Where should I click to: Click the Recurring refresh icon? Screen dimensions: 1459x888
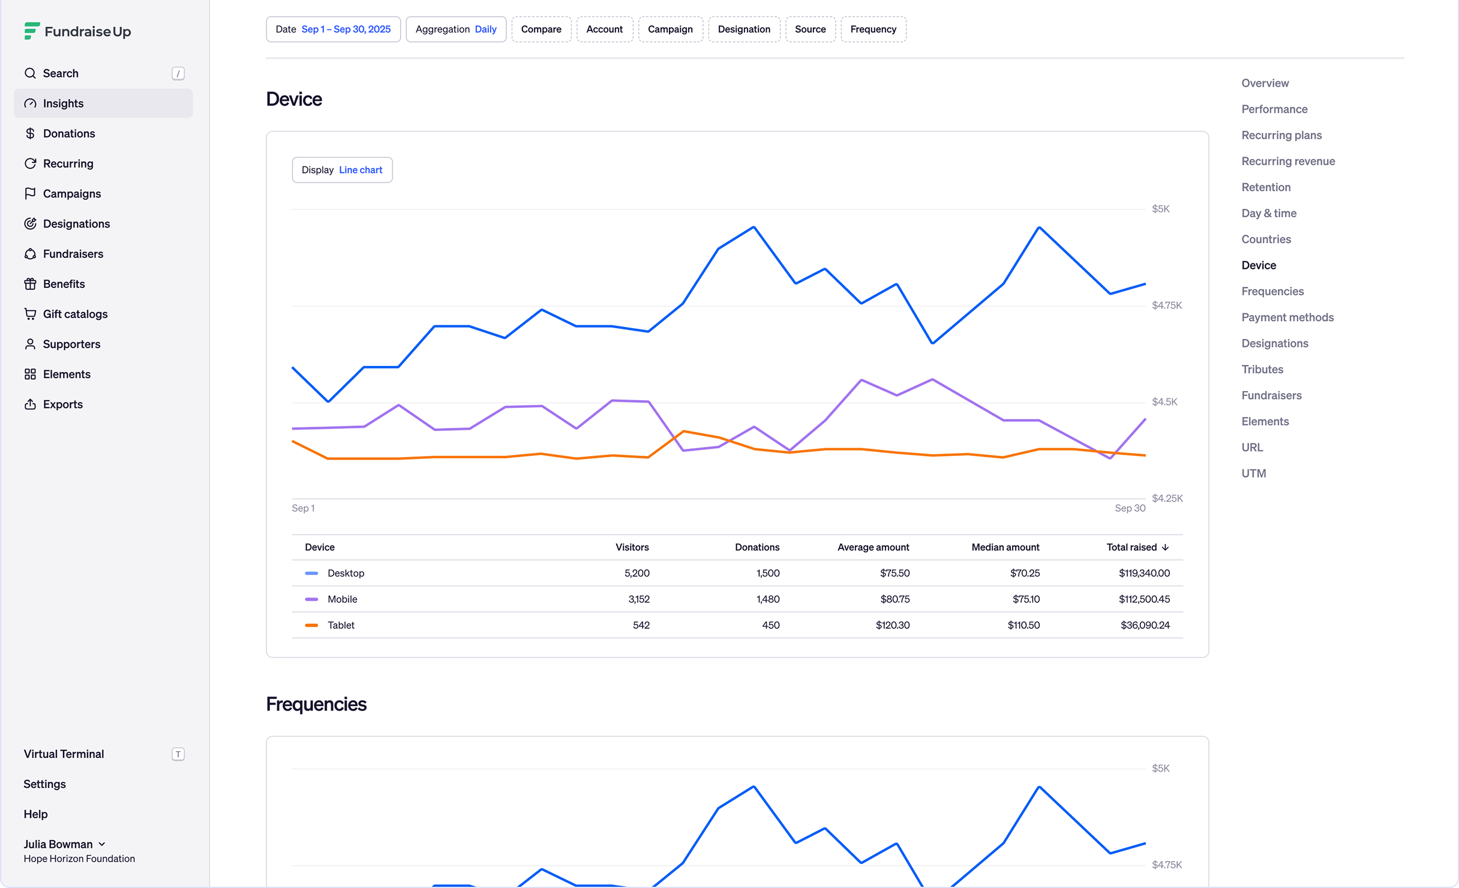(30, 163)
